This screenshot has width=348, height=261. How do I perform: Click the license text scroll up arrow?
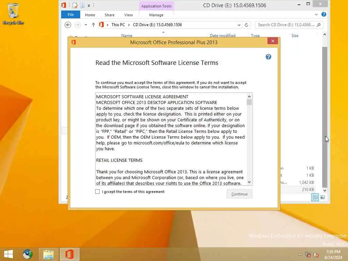tap(249, 97)
